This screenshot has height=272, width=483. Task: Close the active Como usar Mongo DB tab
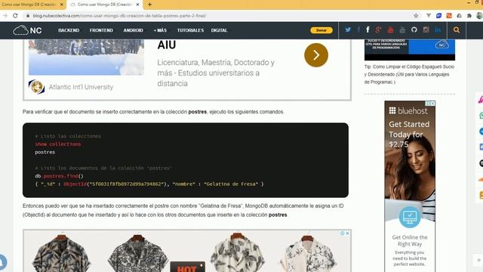point(137,5)
